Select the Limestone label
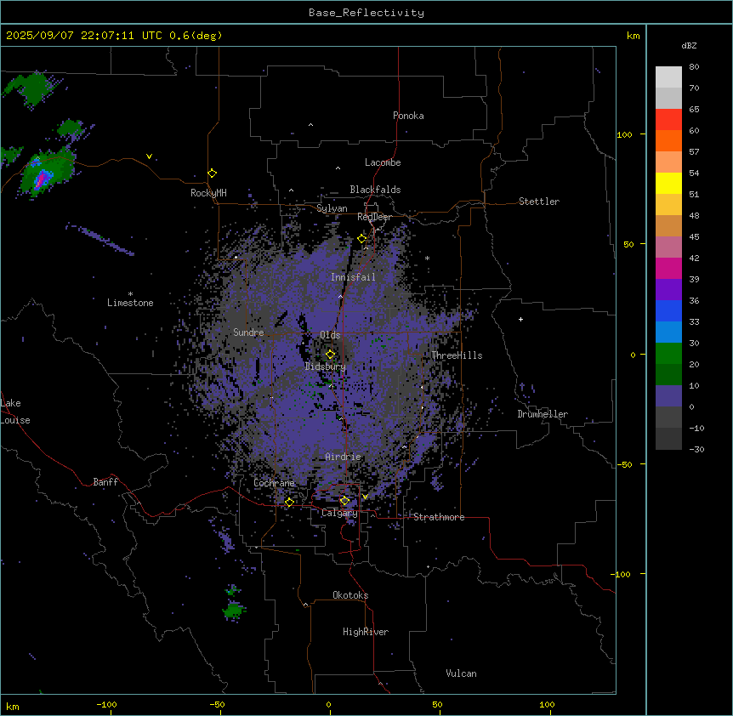 click(130, 303)
